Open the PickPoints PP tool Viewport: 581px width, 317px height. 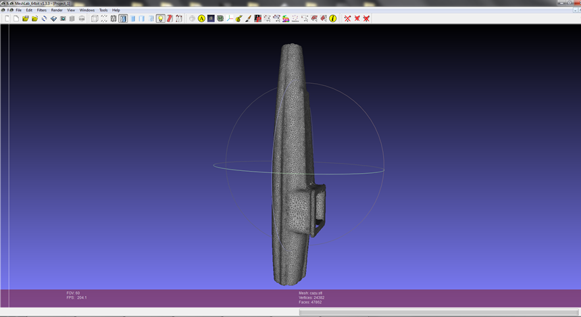click(258, 18)
